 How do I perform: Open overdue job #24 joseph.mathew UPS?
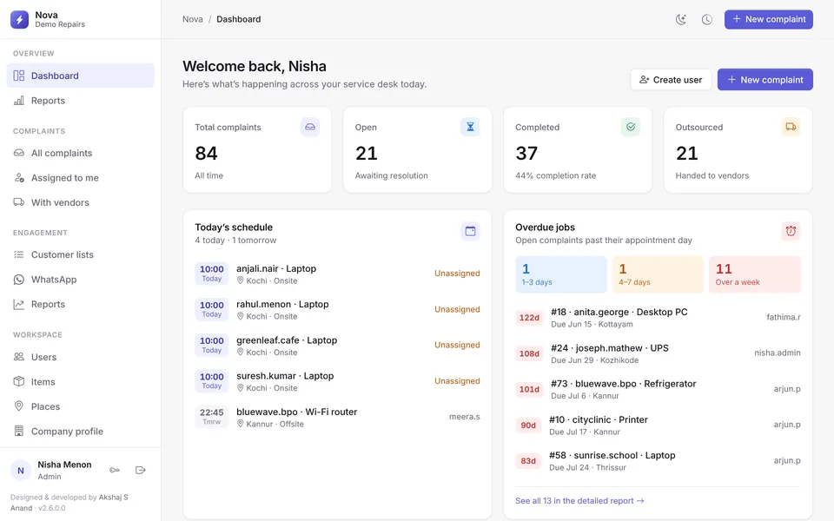[658, 353]
